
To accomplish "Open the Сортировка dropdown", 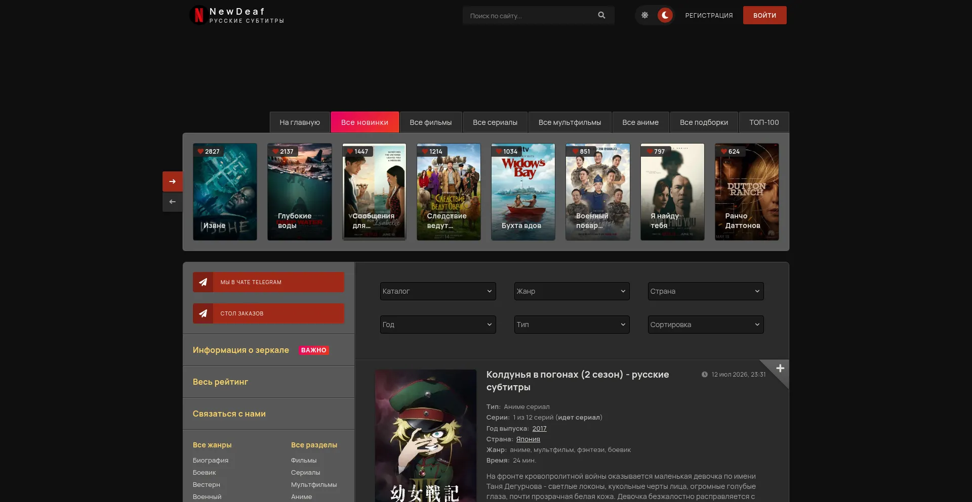I will click(706, 325).
